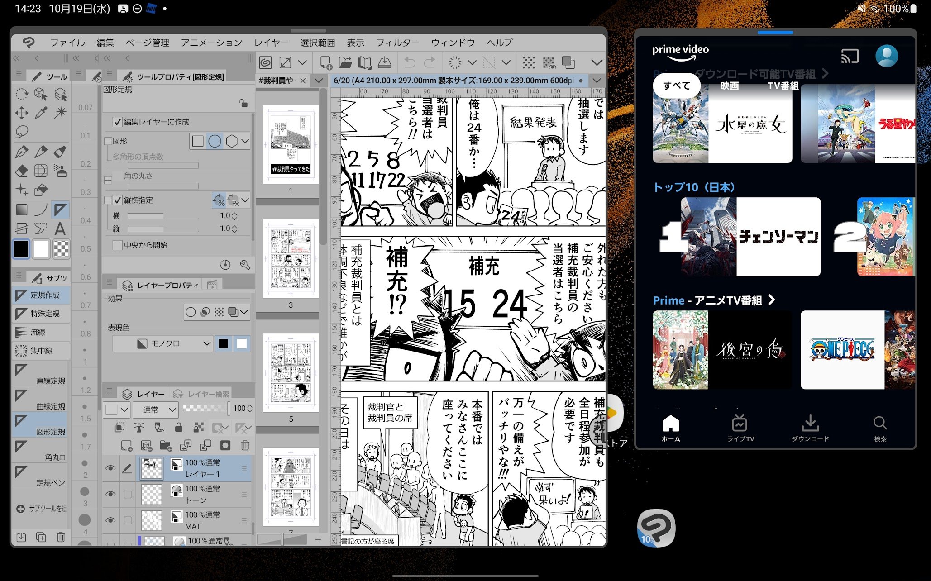Hide the MAT layer visibility
This screenshot has height=581, width=931.
point(110,520)
